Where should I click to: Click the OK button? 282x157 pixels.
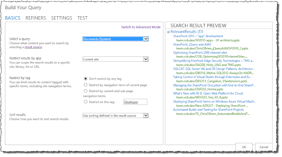point(244,147)
